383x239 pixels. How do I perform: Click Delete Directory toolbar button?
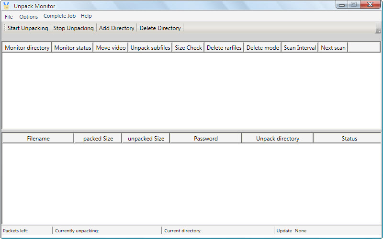[x=160, y=28]
